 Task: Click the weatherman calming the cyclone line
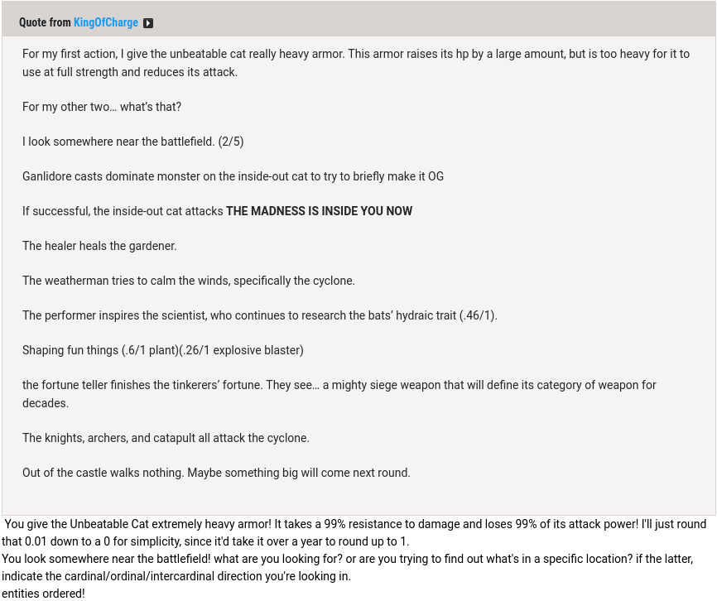(189, 281)
